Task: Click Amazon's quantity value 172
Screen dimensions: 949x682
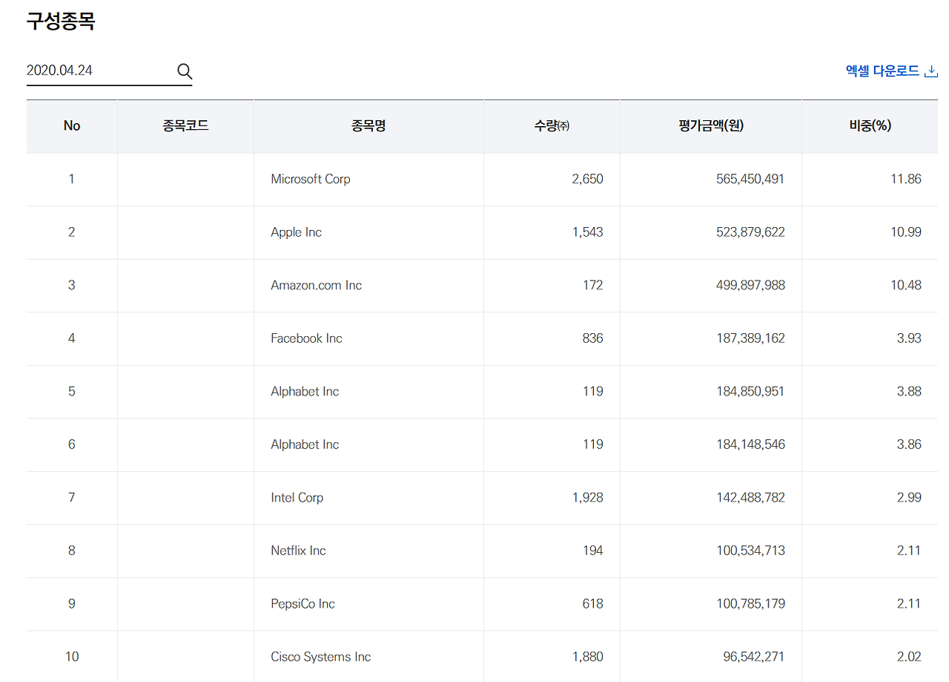Action: tap(593, 285)
